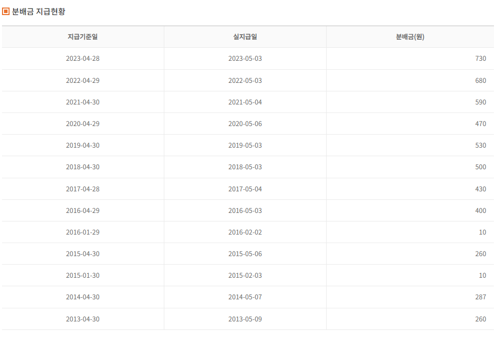This screenshot has width=501, height=341.
Task: Select base date 2015-01-30
Action: 83,275
